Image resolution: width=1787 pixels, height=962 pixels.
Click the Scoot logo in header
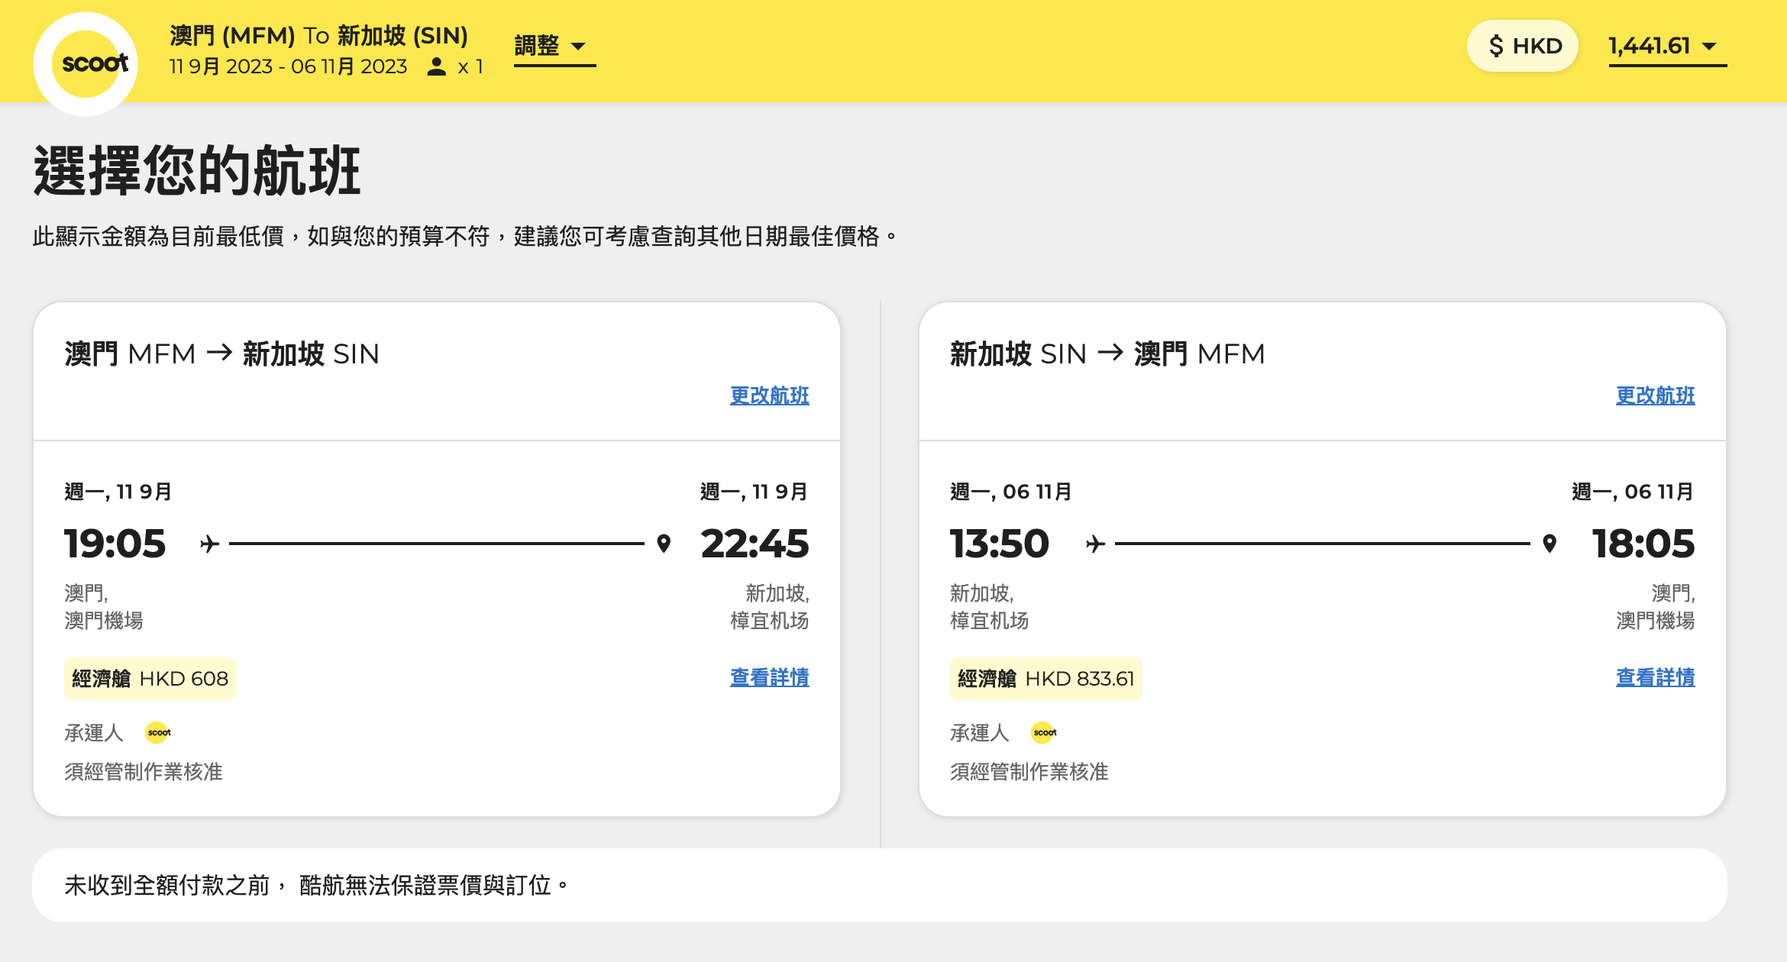coord(90,63)
